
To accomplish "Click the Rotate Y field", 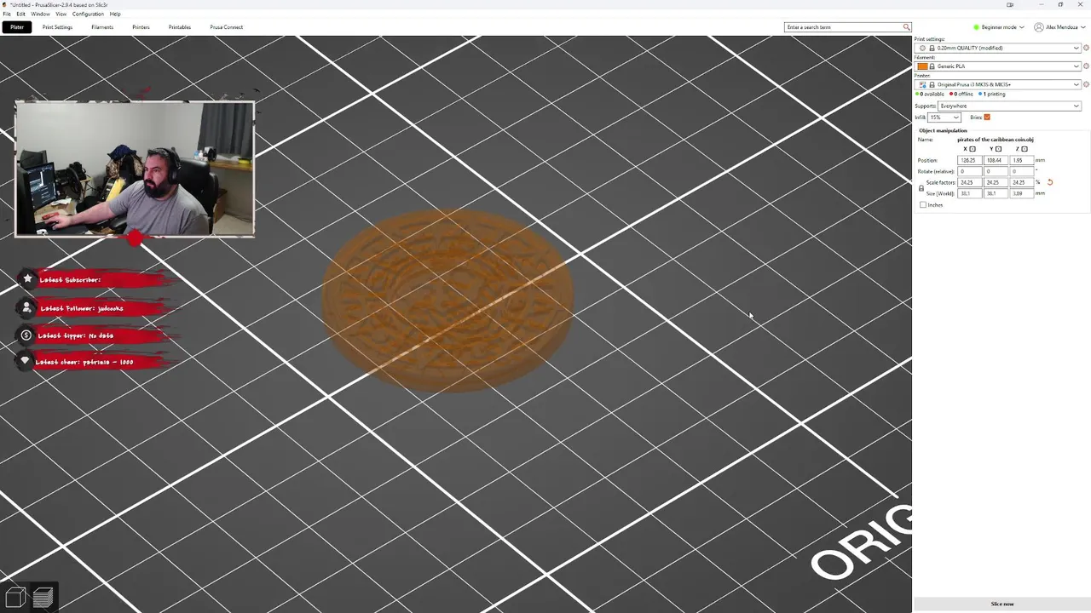I will pos(996,171).
